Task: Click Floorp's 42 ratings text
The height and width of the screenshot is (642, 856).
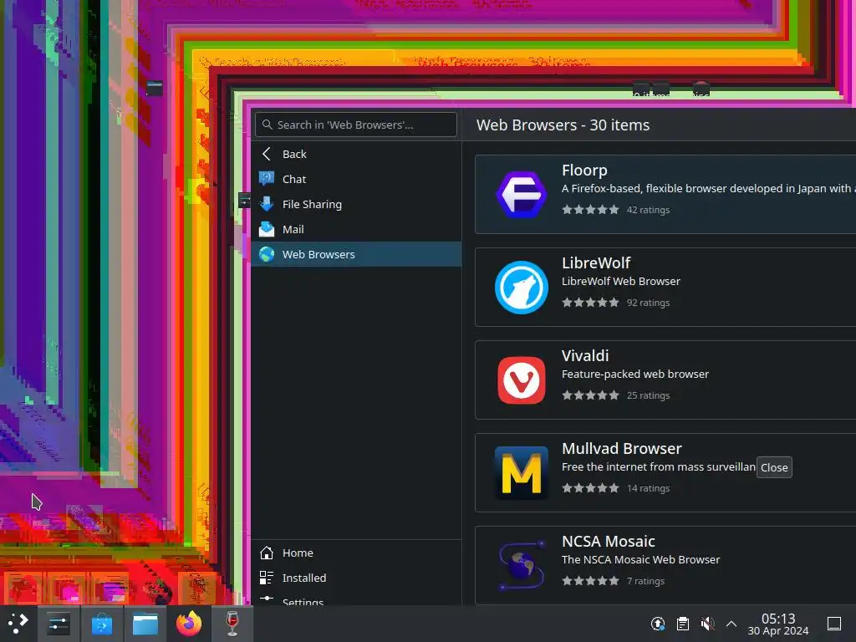Action: [x=648, y=210]
